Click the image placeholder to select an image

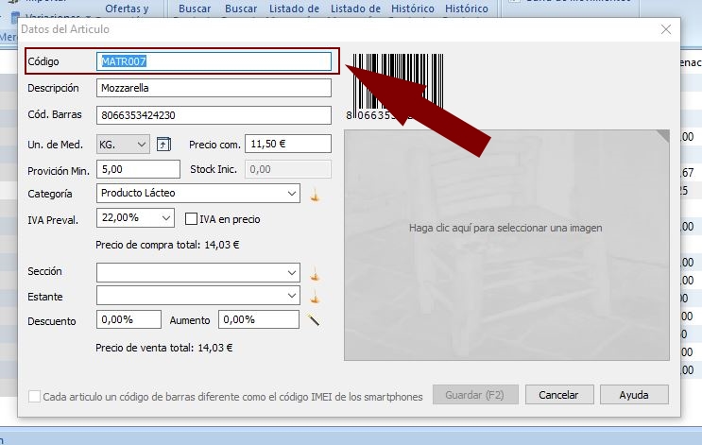pyautogui.click(x=506, y=245)
